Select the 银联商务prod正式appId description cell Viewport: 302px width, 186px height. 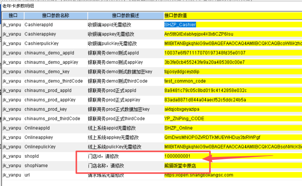click(x=112, y=90)
